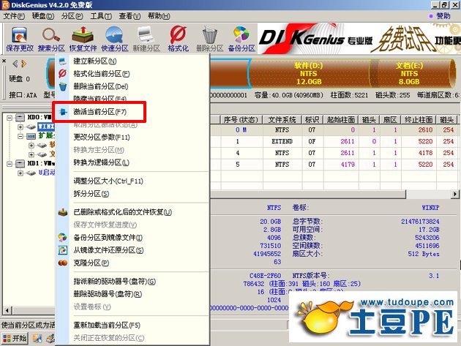This screenshot has width=461, height=346.
Task: Click the icon beside 克隆分区(P)
Action: [63, 263]
